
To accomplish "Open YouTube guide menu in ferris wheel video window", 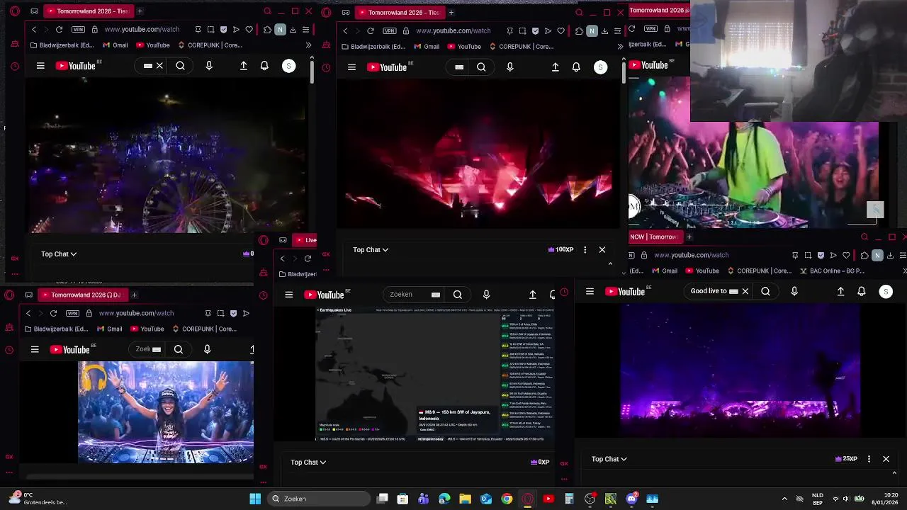I will pyautogui.click(x=40, y=66).
